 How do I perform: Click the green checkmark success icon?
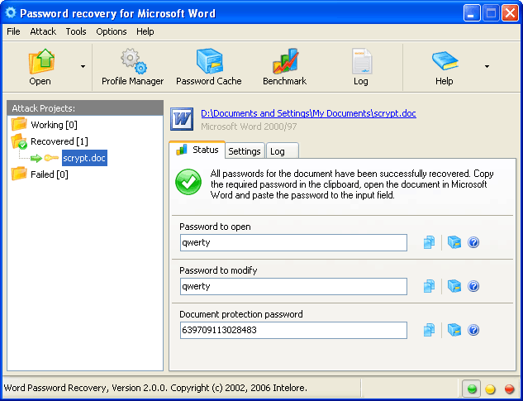[188, 182]
